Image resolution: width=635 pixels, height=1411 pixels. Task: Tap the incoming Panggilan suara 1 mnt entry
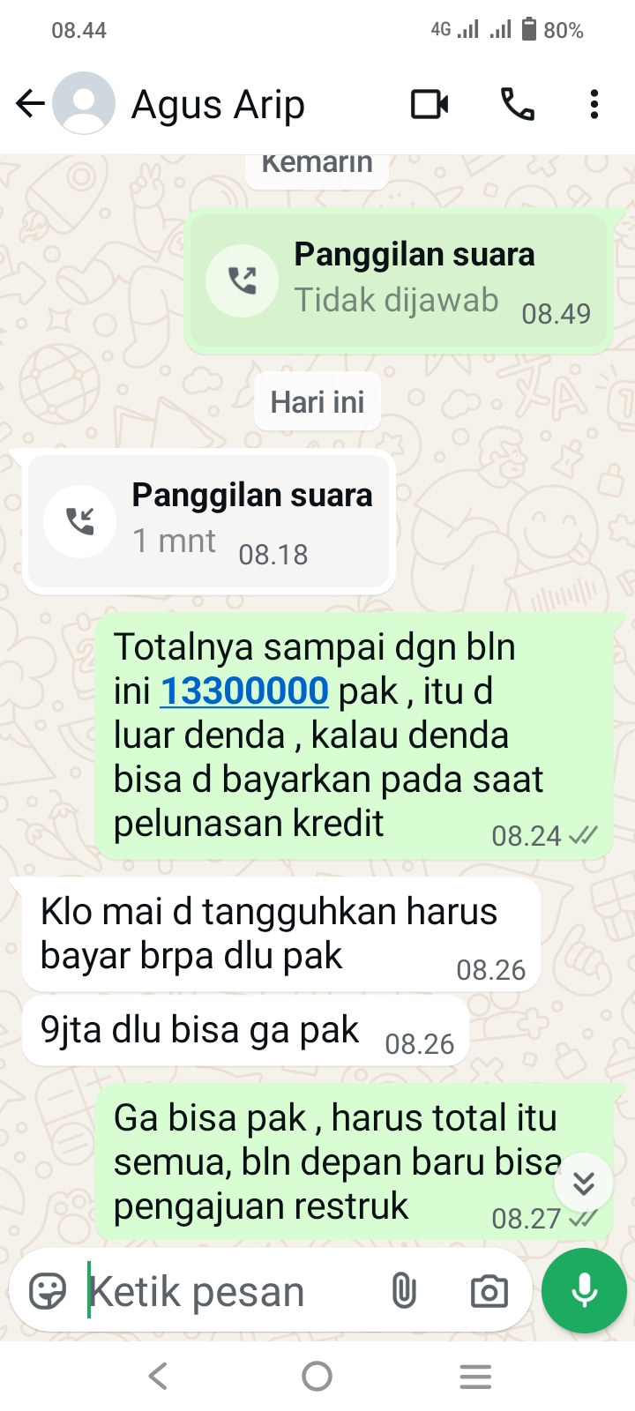click(x=209, y=521)
